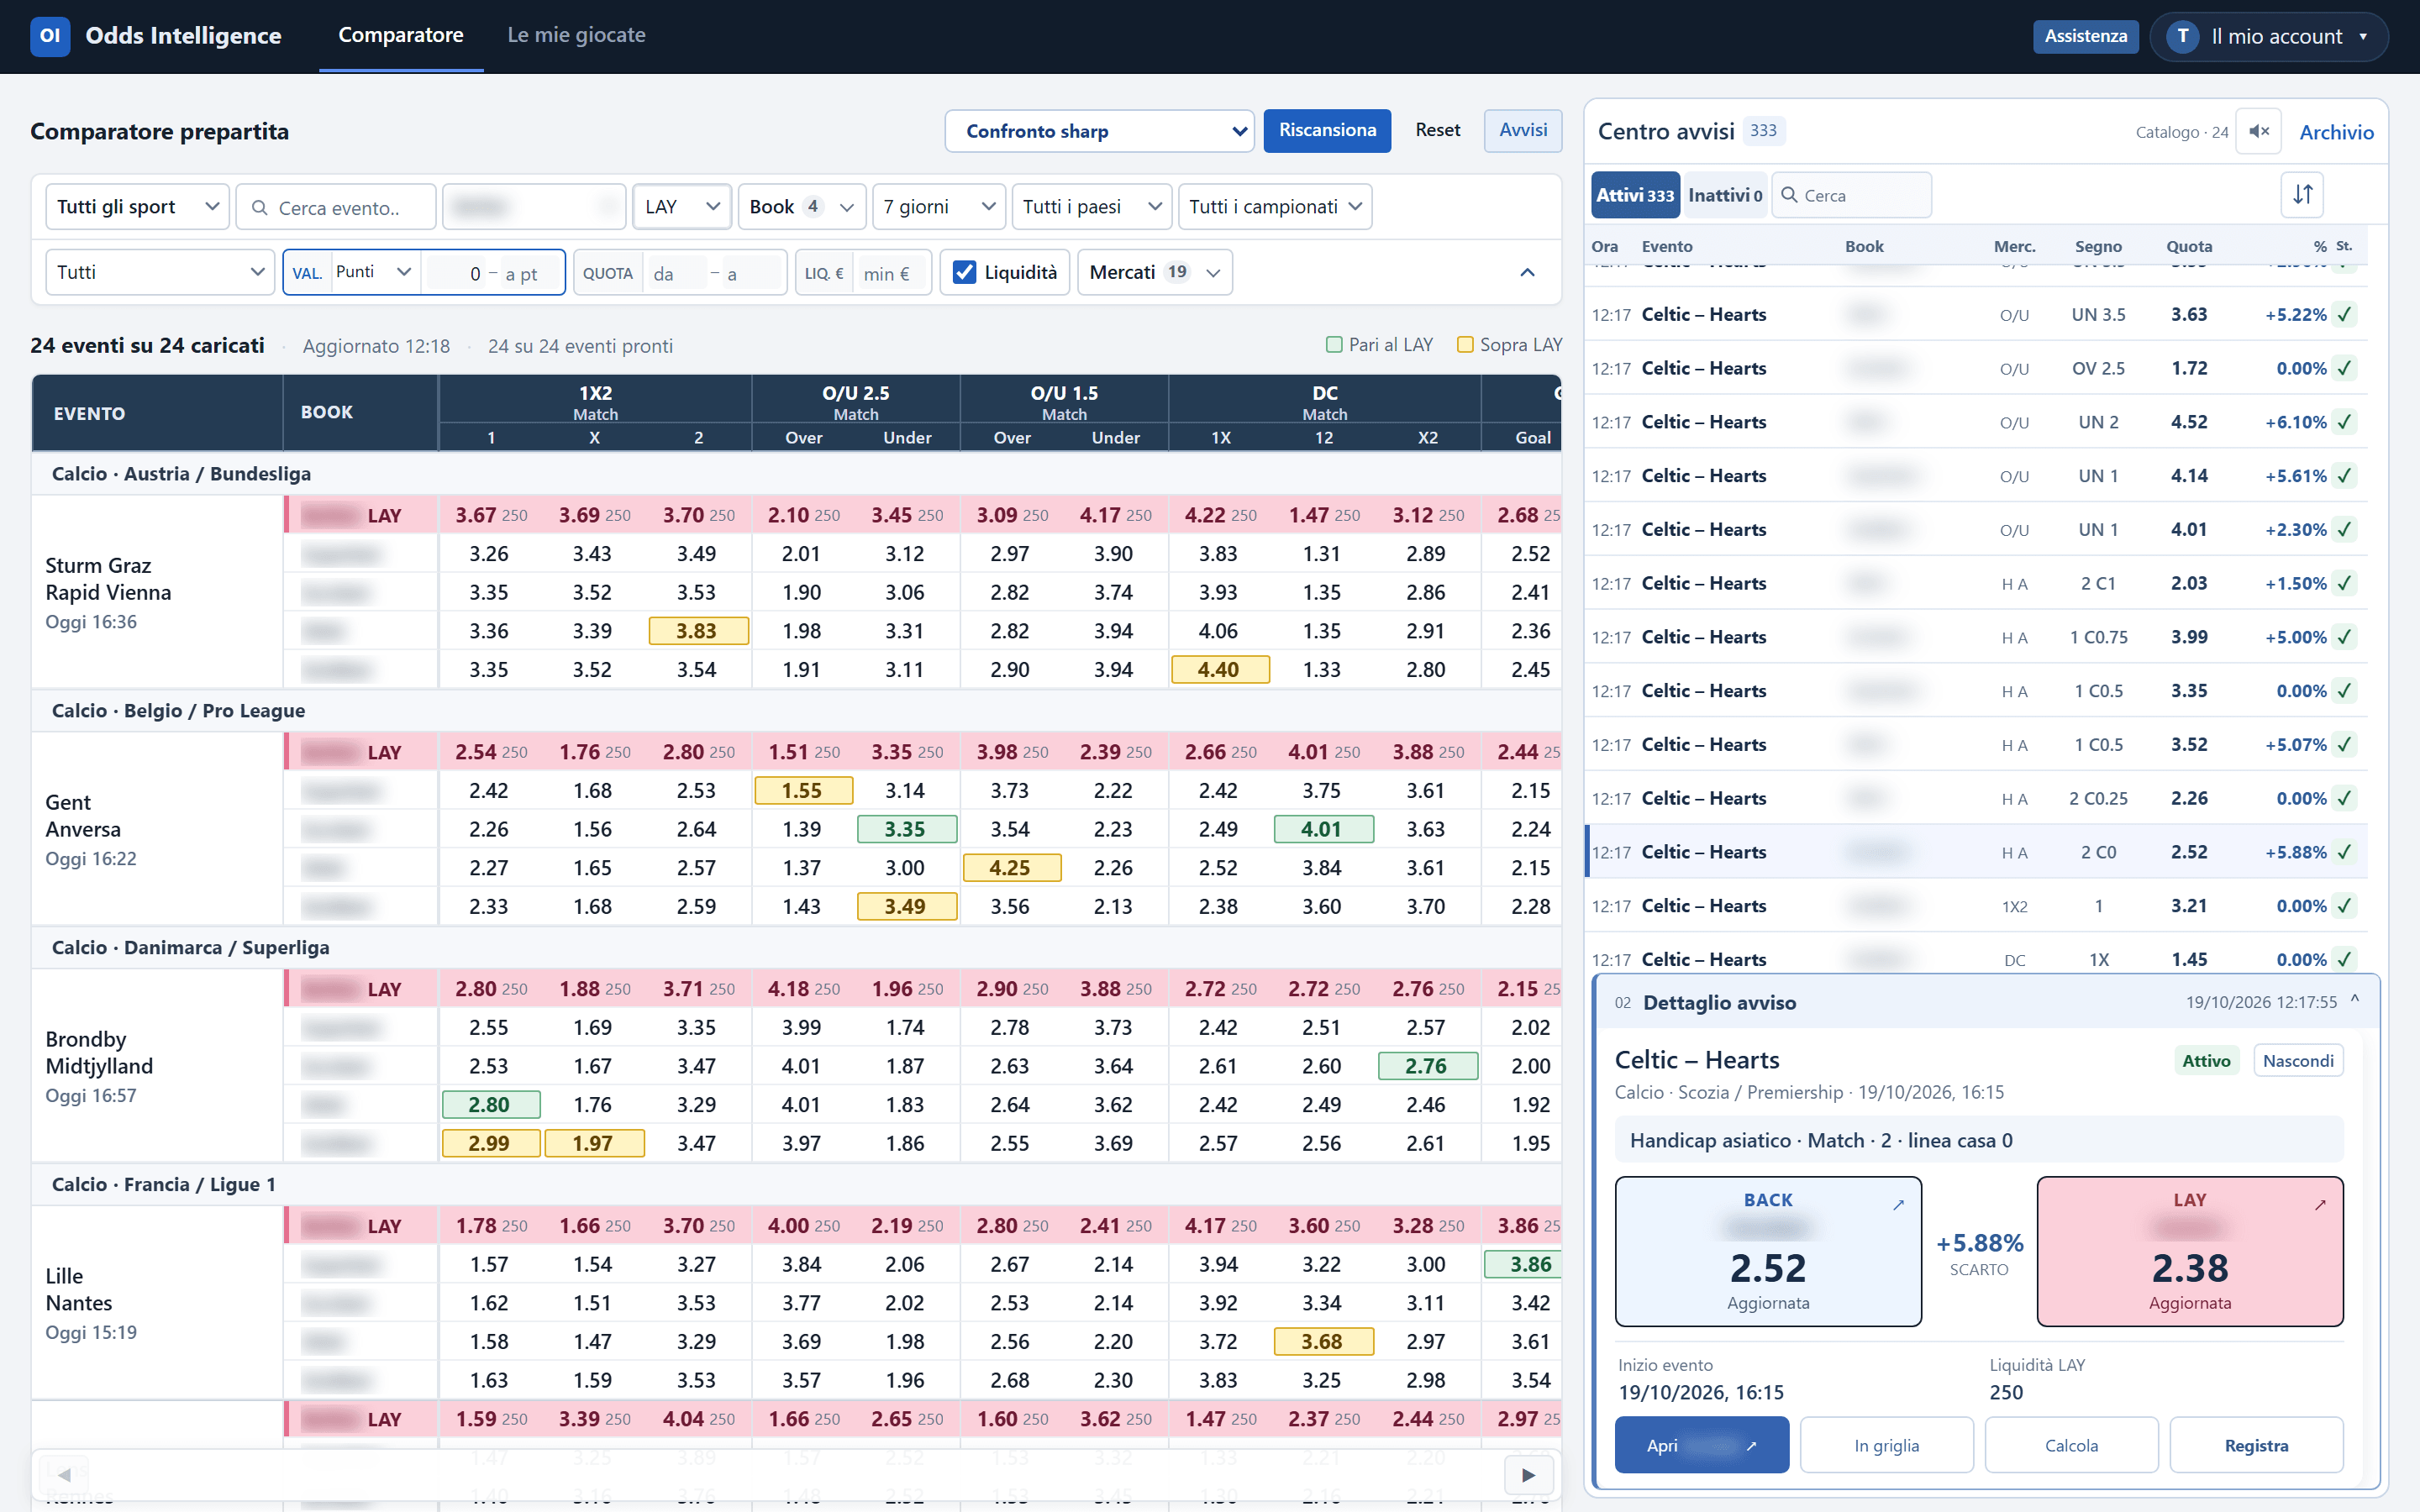Click the T account avatar
Viewport: 2420px width, 1512px height.
point(2182,36)
